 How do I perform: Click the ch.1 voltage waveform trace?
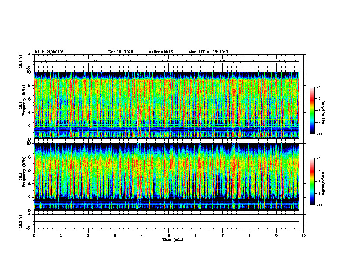[167, 61]
